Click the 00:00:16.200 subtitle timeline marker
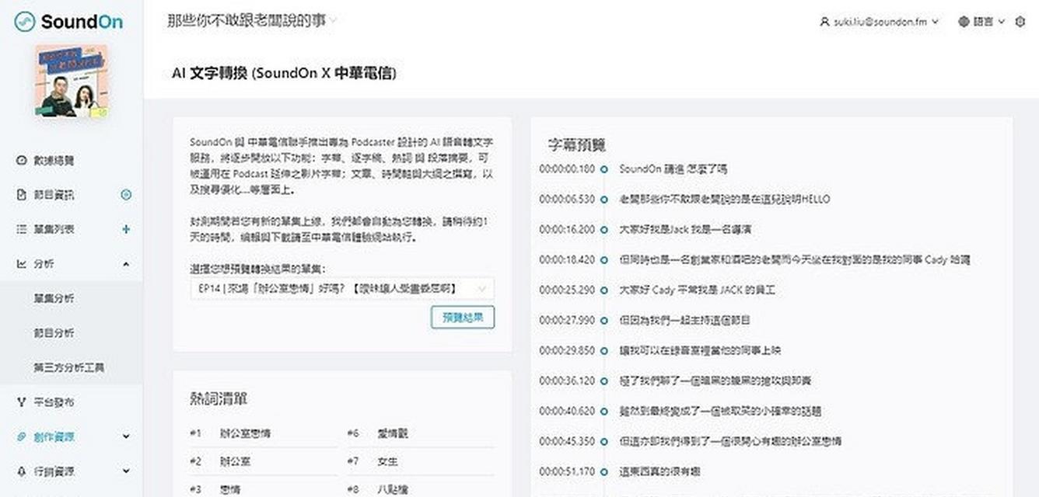This screenshot has width=1039, height=497. tap(603, 230)
